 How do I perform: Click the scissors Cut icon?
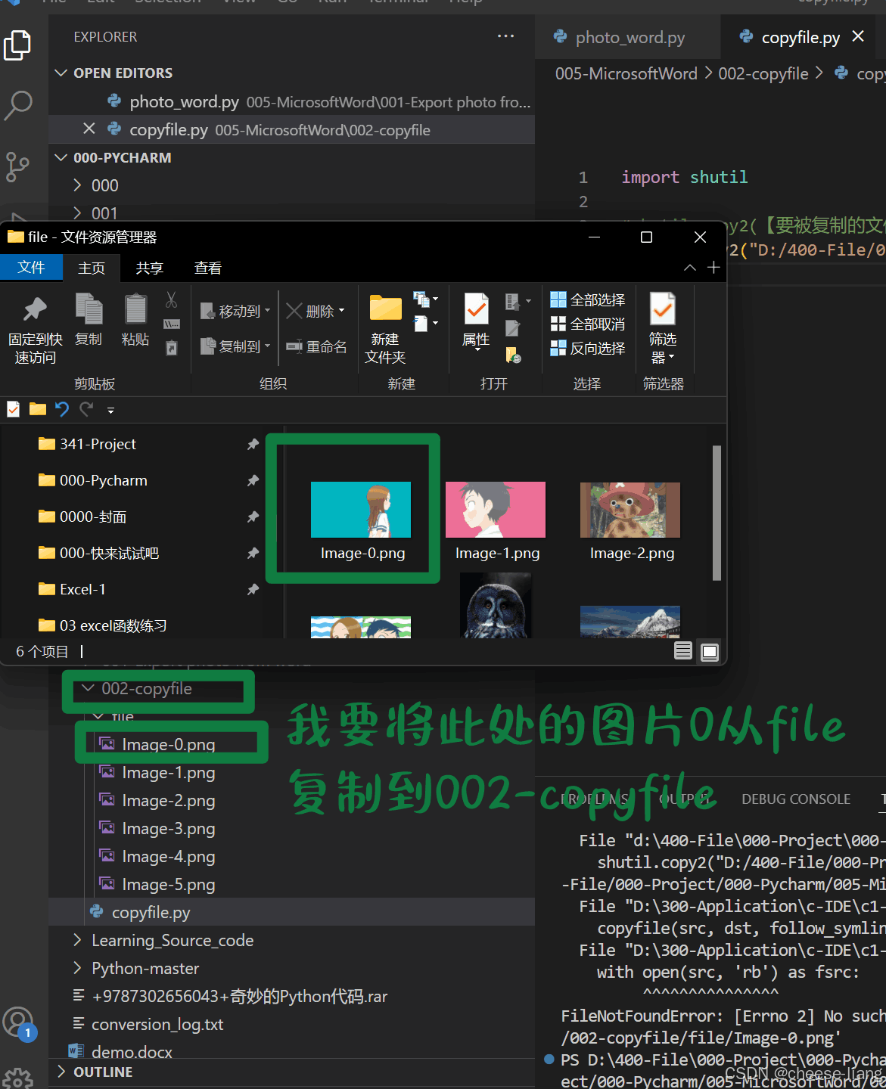(172, 300)
